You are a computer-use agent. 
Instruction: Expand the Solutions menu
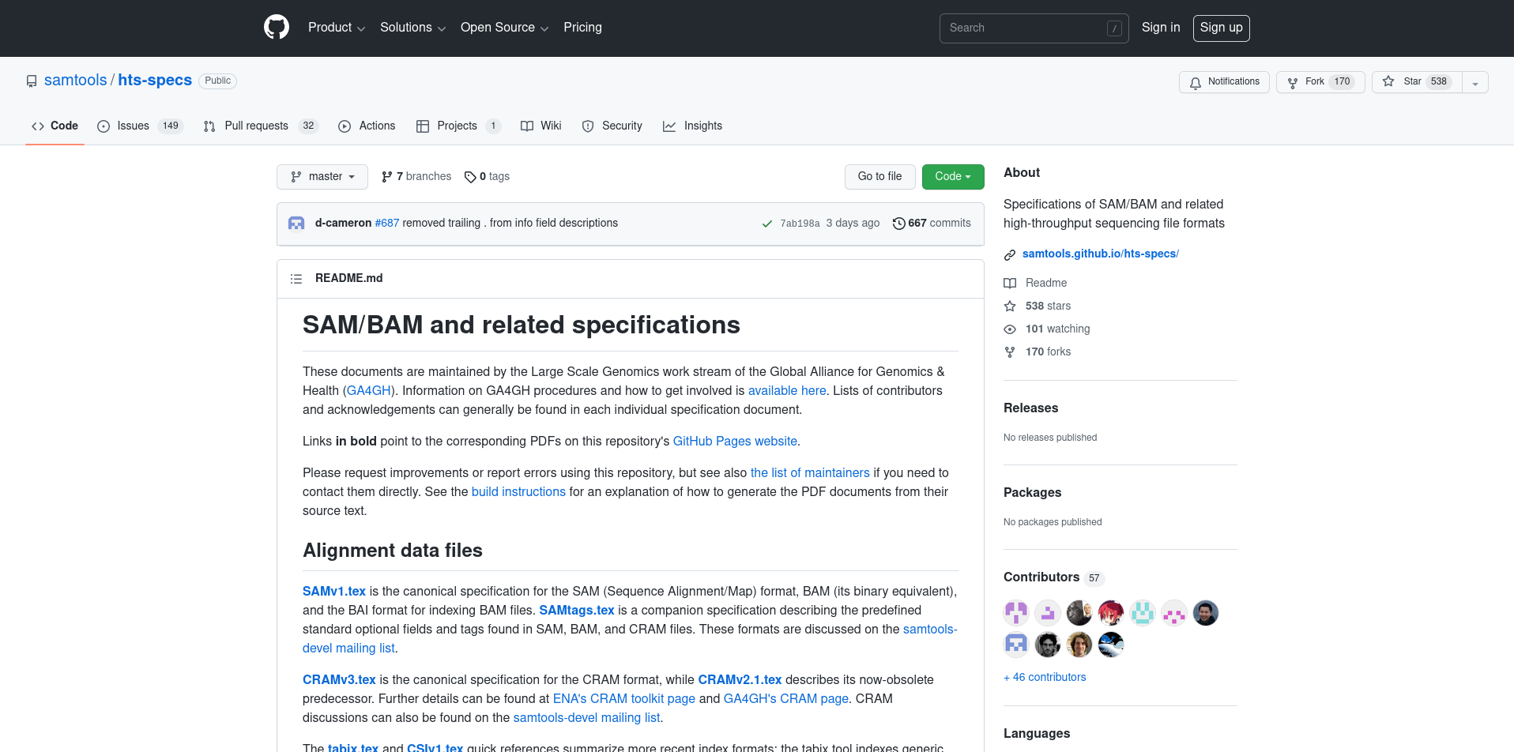[412, 28]
